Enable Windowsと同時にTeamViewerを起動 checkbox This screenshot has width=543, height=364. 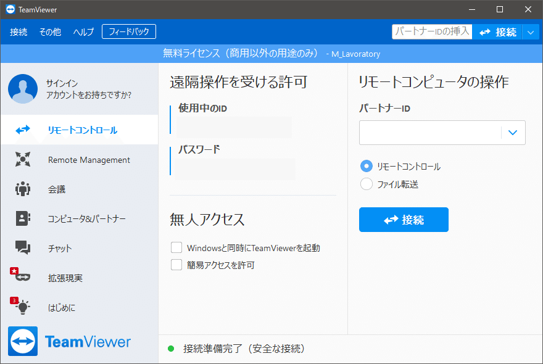click(176, 247)
